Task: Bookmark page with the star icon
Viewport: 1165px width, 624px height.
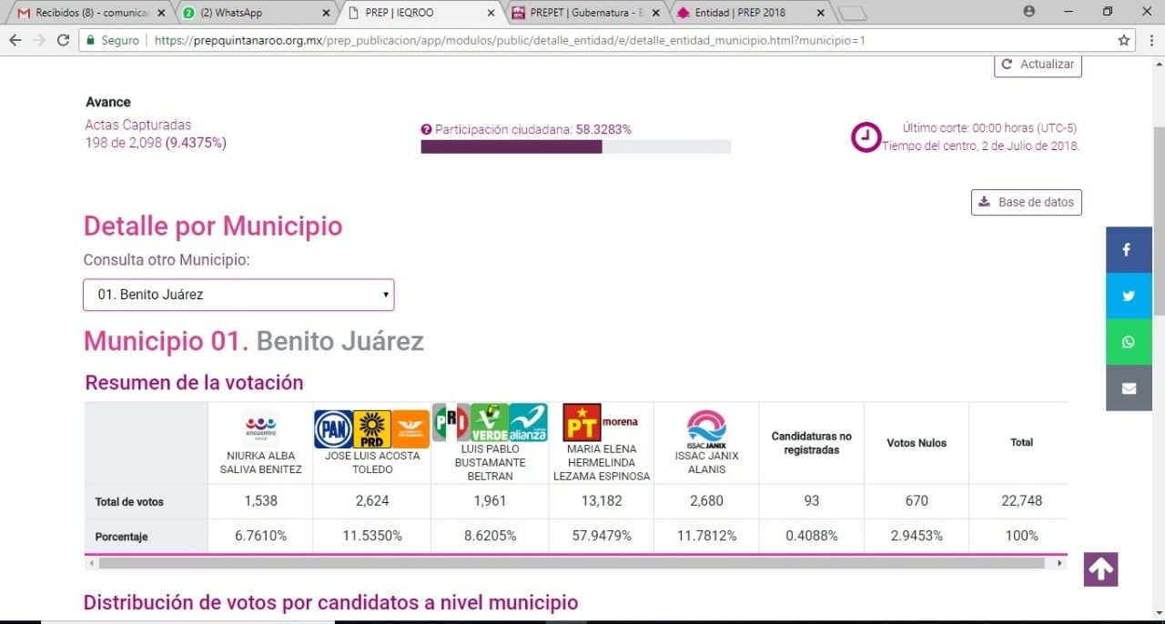Action: coord(1124,40)
